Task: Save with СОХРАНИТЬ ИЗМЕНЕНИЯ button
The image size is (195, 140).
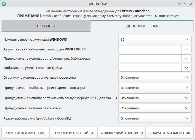Action: tap(170, 133)
